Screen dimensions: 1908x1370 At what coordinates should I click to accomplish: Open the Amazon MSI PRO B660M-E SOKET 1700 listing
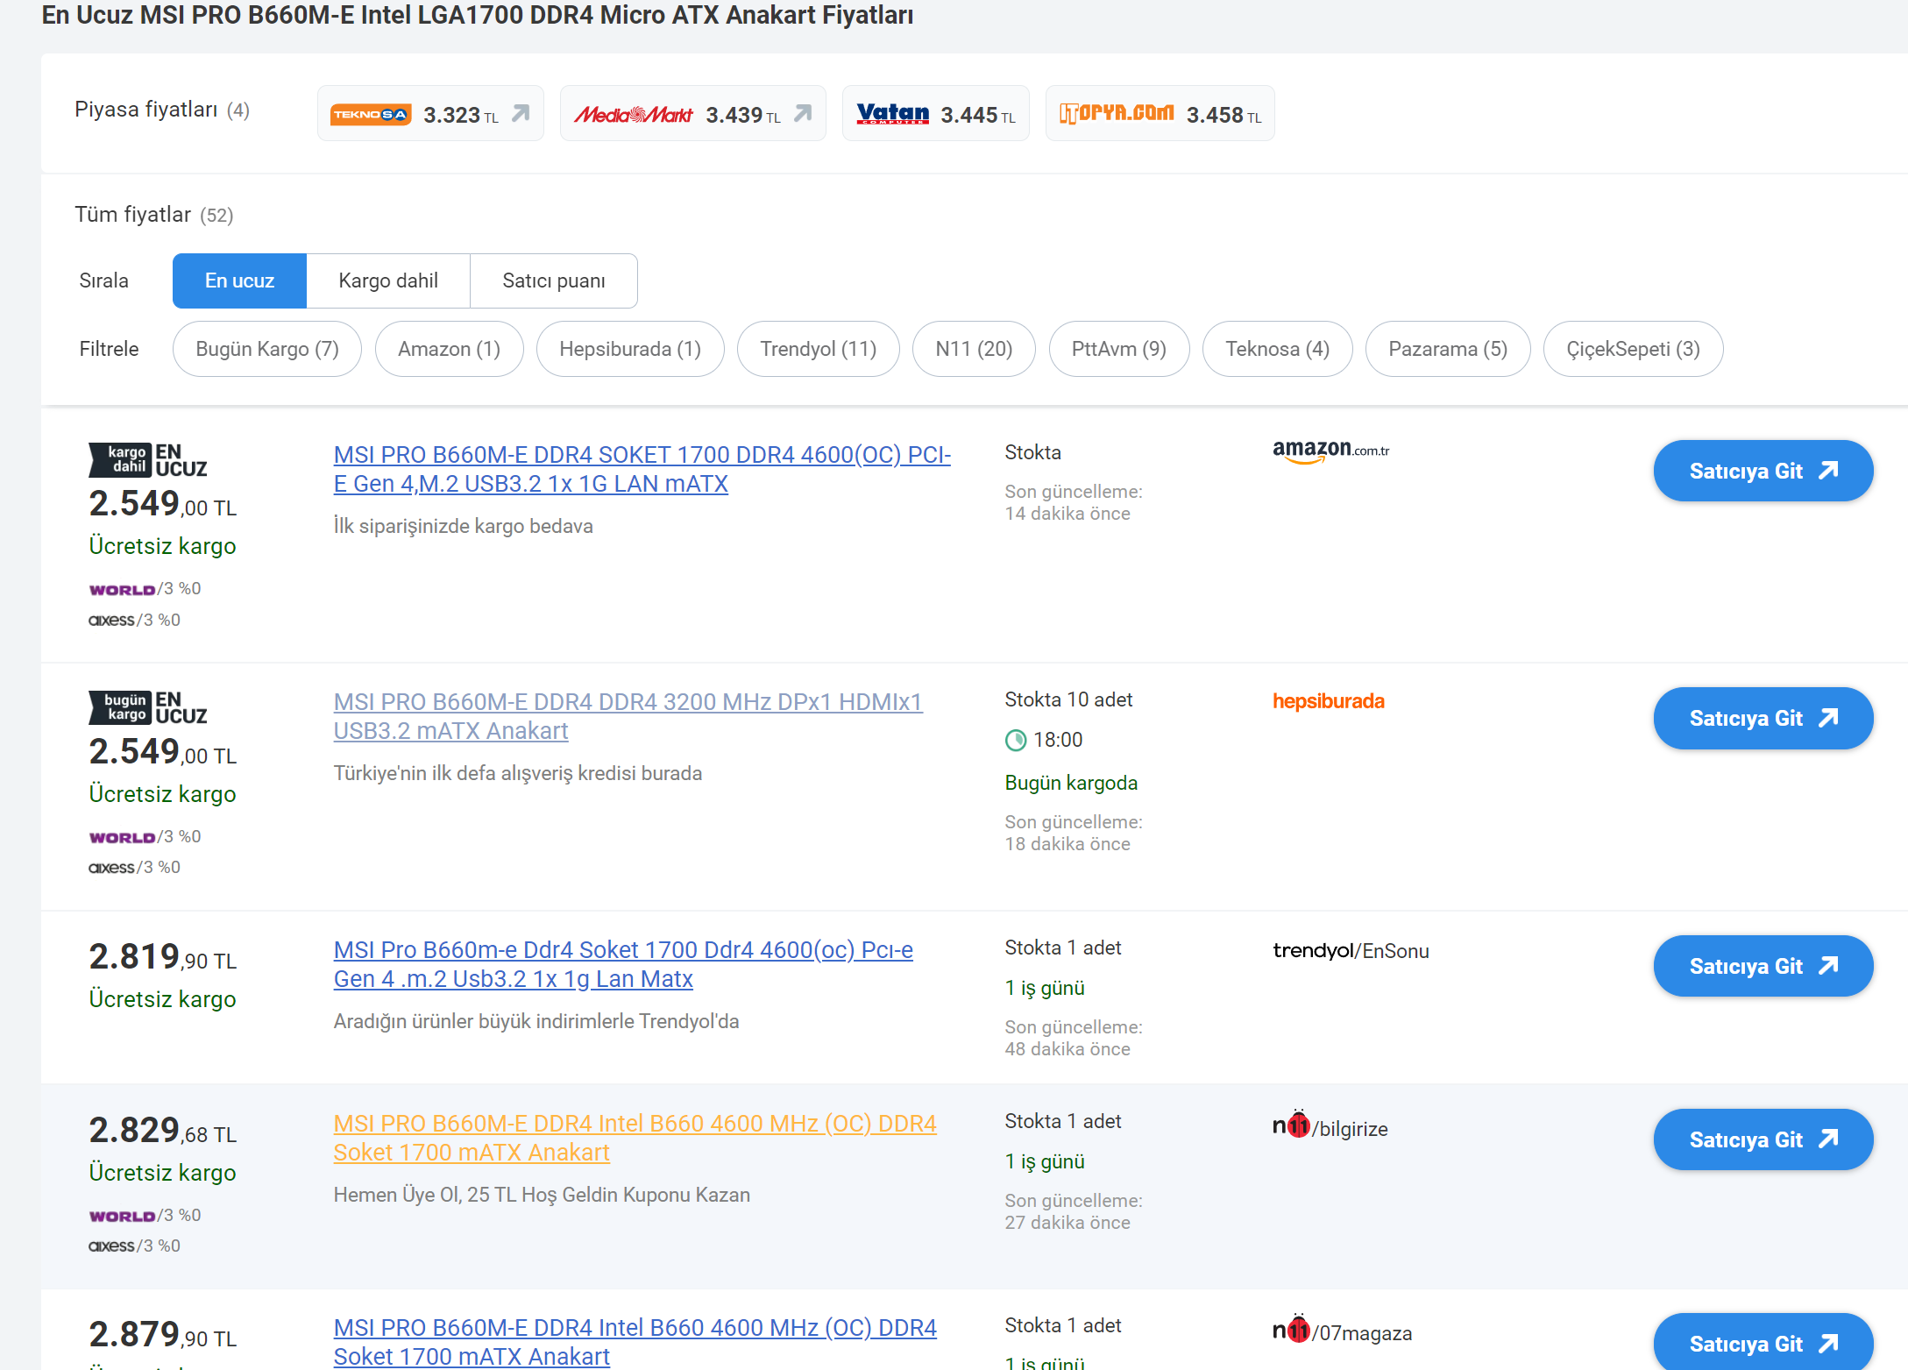[642, 469]
